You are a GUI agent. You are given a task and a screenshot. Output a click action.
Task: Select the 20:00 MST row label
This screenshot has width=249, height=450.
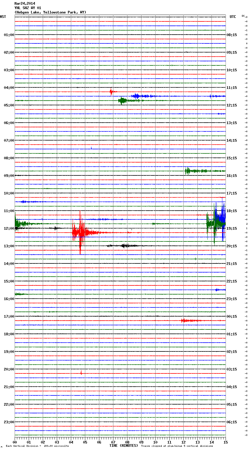click(x=9, y=369)
